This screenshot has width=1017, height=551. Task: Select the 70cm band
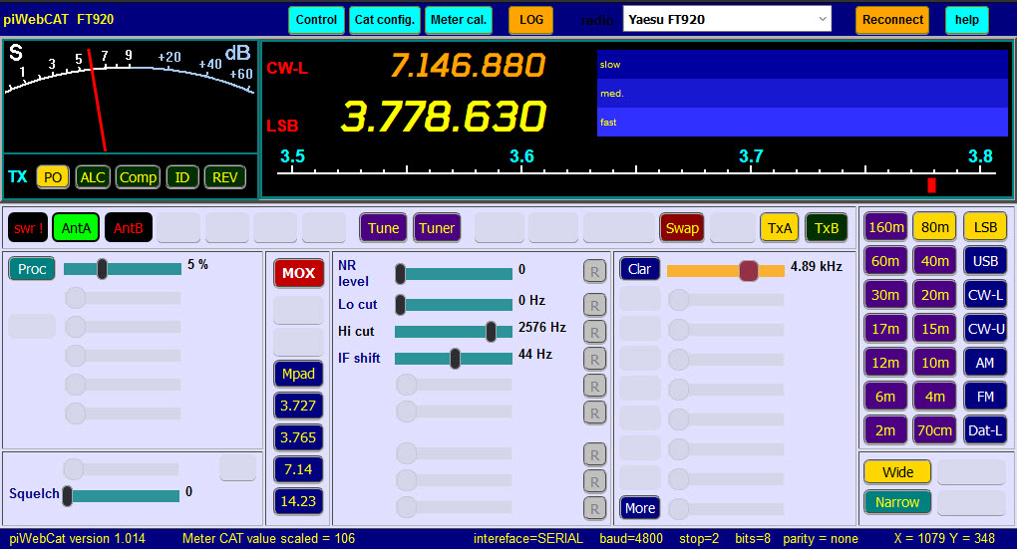(x=934, y=430)
